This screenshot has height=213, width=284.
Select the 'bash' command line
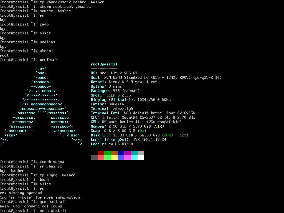pyautogui.click(x=24, y=180)
